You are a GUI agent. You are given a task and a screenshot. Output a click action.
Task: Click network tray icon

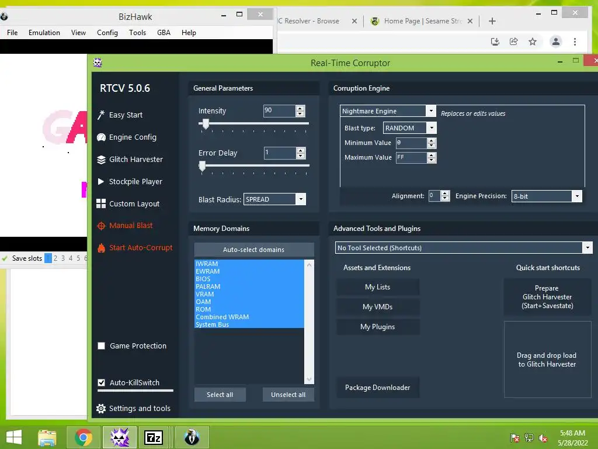pos(529,438)
